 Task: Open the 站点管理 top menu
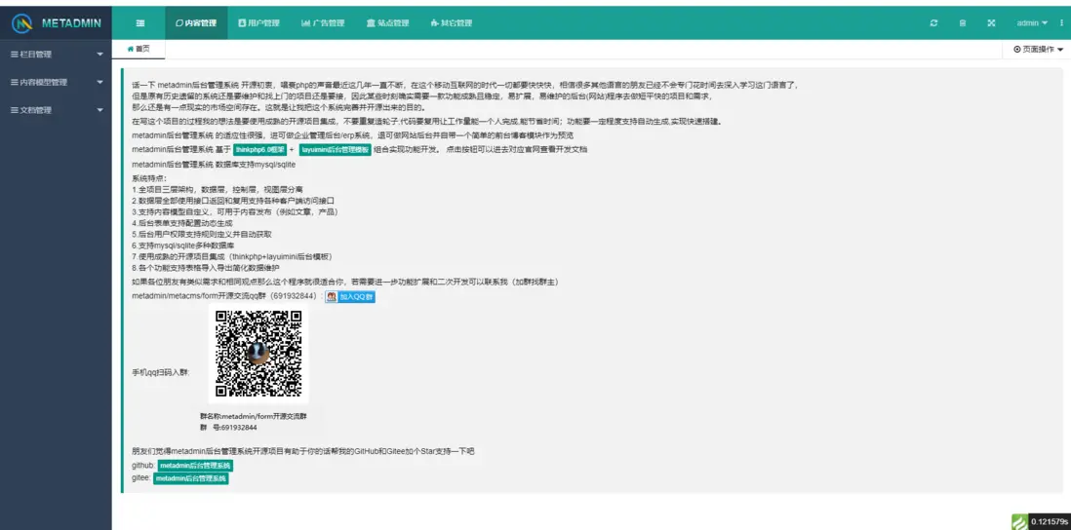(387, 23)
